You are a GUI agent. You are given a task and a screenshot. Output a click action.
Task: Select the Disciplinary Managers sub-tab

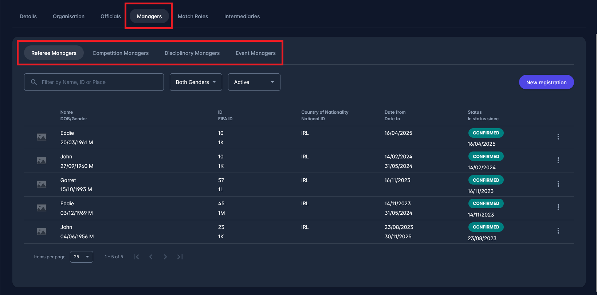tap(192, 53)
